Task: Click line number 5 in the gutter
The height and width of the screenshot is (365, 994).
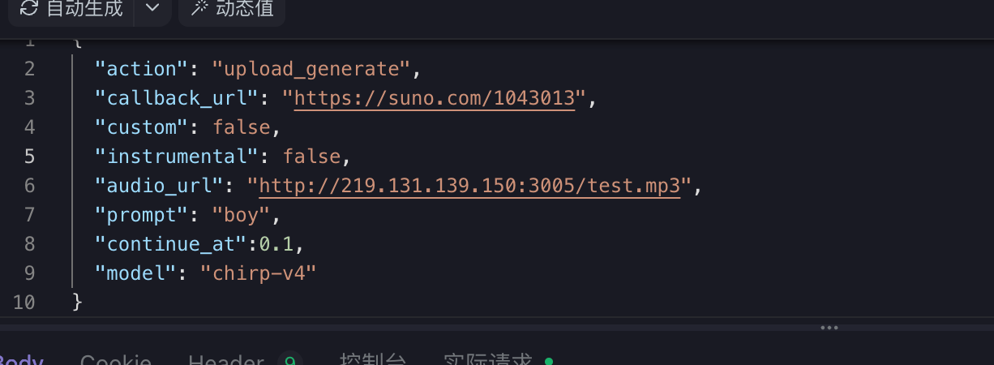Action: pos(29,157)
